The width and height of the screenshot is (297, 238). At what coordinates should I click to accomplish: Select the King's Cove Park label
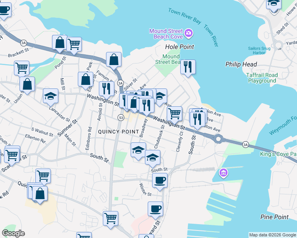click(x=278, y=154)
